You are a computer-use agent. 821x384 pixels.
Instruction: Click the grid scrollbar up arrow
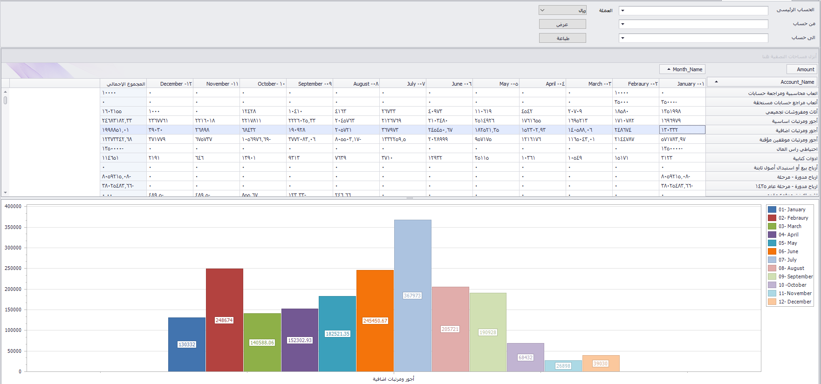[5, 91]
